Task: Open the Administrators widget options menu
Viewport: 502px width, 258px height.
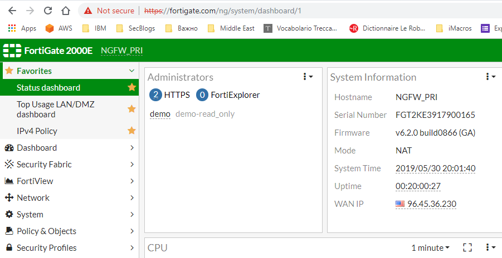Action: [x=308, y=77]
